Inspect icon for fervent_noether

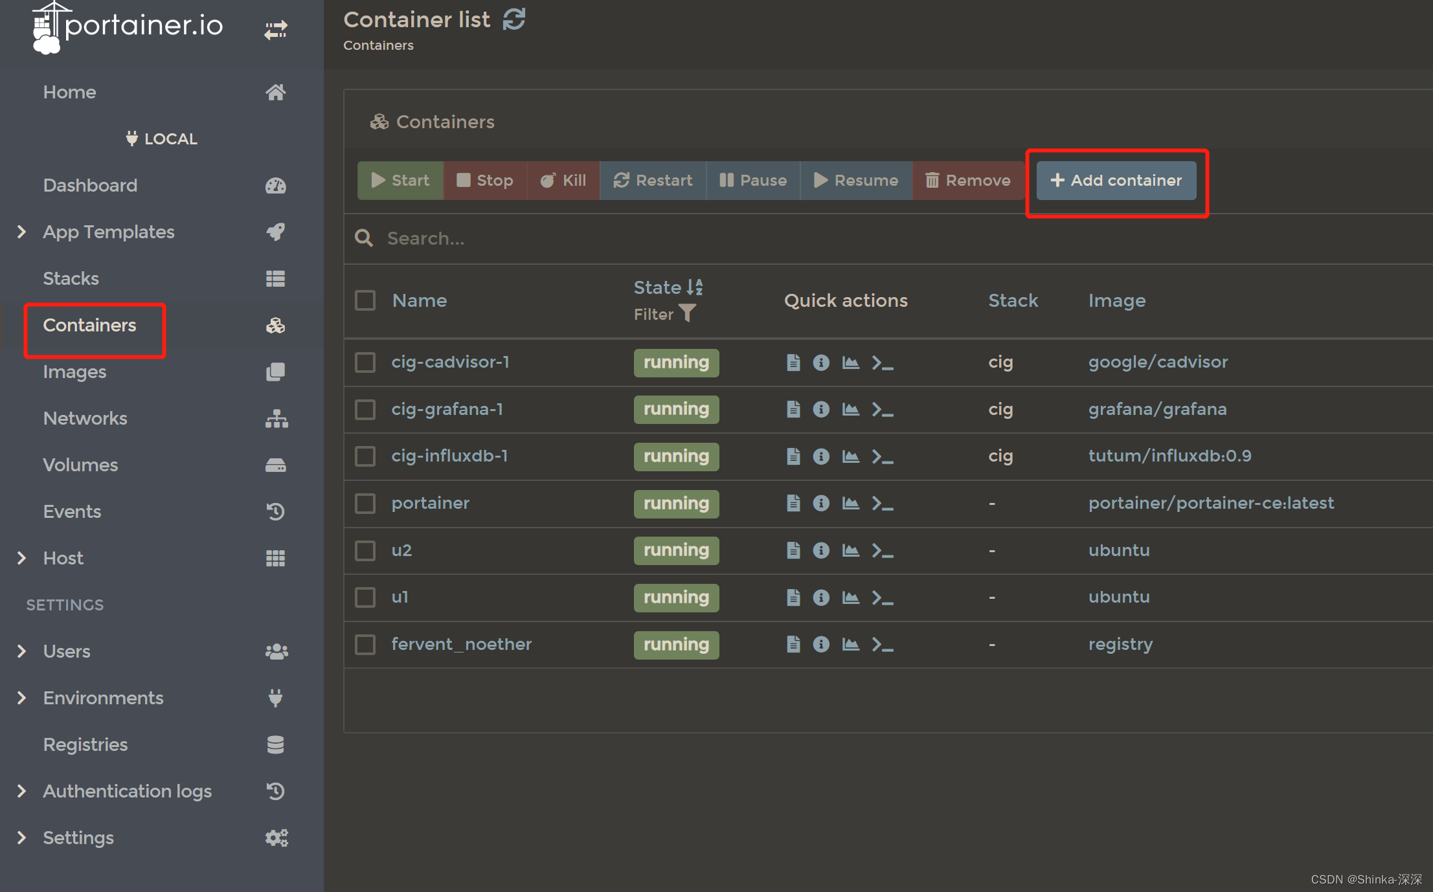point(821,644)
